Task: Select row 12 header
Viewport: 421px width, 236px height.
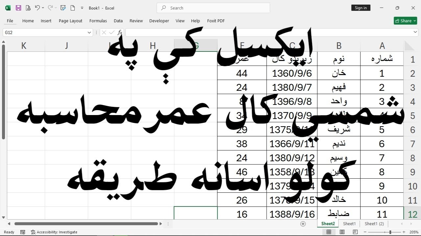Action: click(412, 214)
